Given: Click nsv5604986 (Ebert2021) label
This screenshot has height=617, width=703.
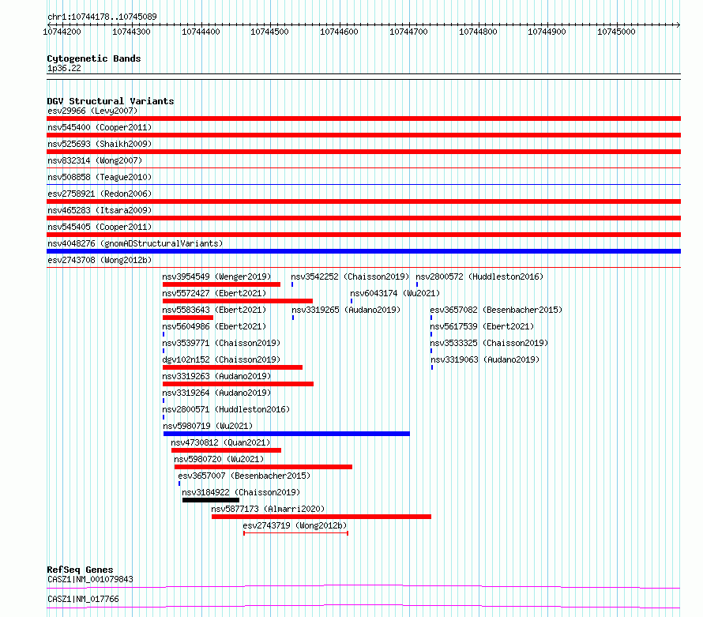Looking at the screenshot, I should (x=214, y=326).
